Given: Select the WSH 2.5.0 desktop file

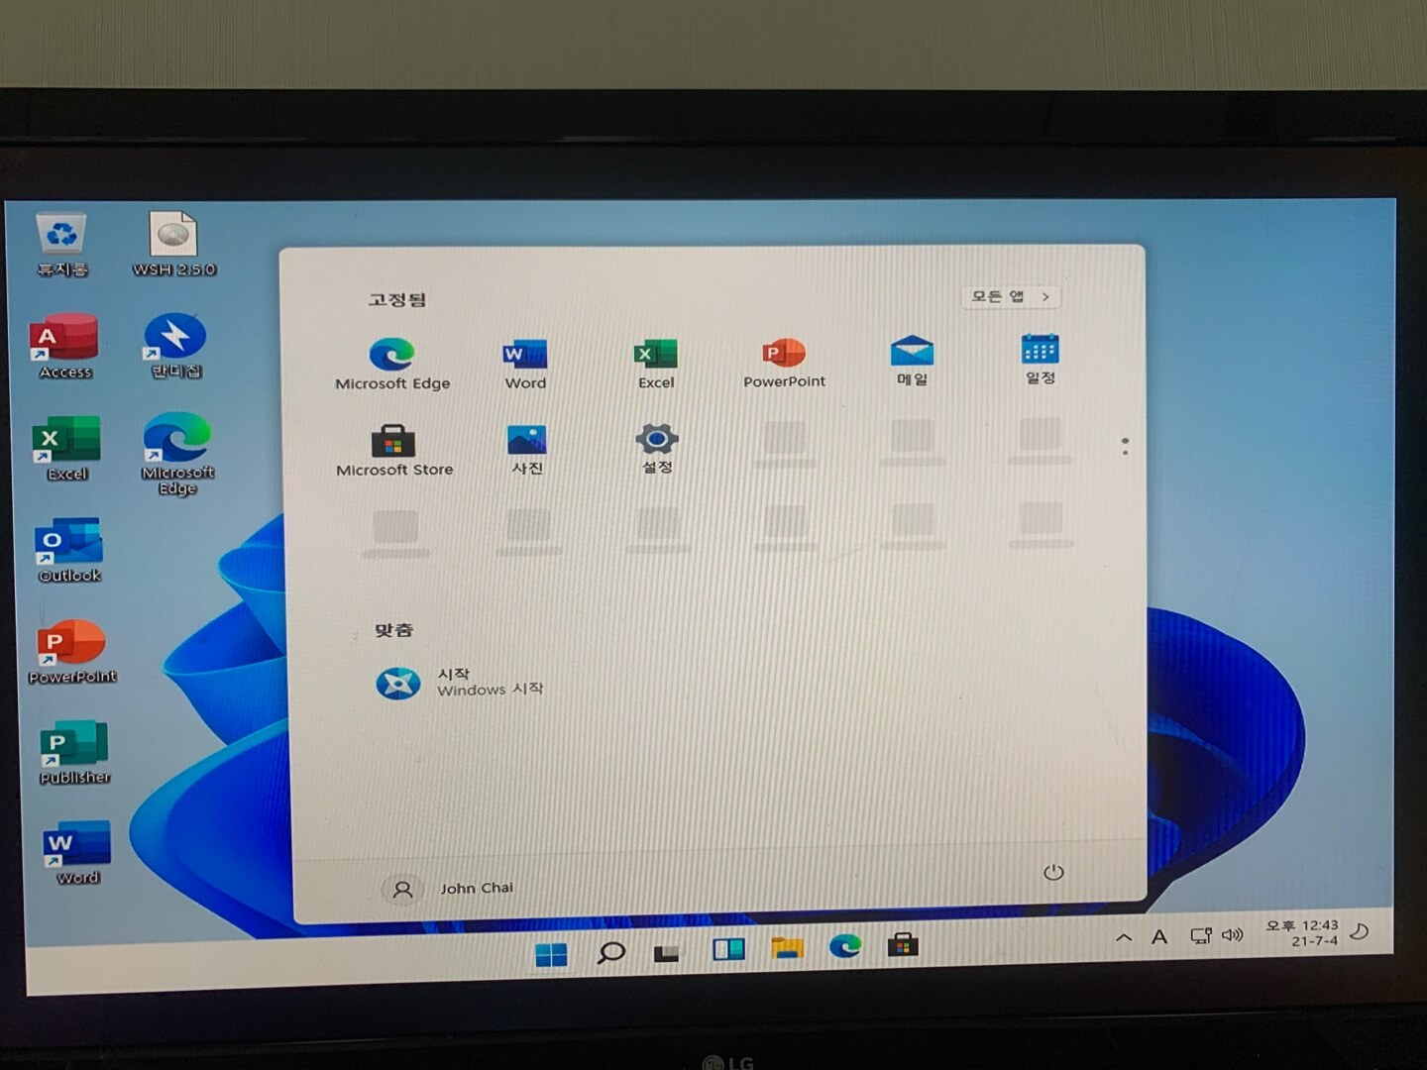Looking at the screenshot, I should point(173,244).
